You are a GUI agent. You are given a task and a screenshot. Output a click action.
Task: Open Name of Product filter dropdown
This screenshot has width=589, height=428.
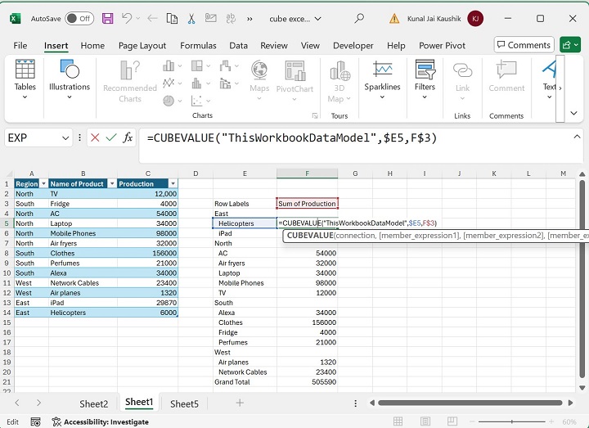point(111,184)
